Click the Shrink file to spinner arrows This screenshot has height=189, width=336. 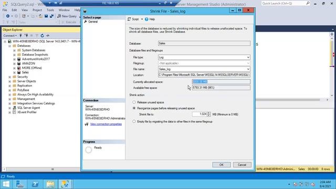[208, 114]
